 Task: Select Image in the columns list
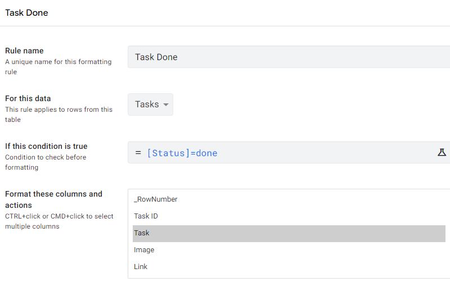coord(144,250)
